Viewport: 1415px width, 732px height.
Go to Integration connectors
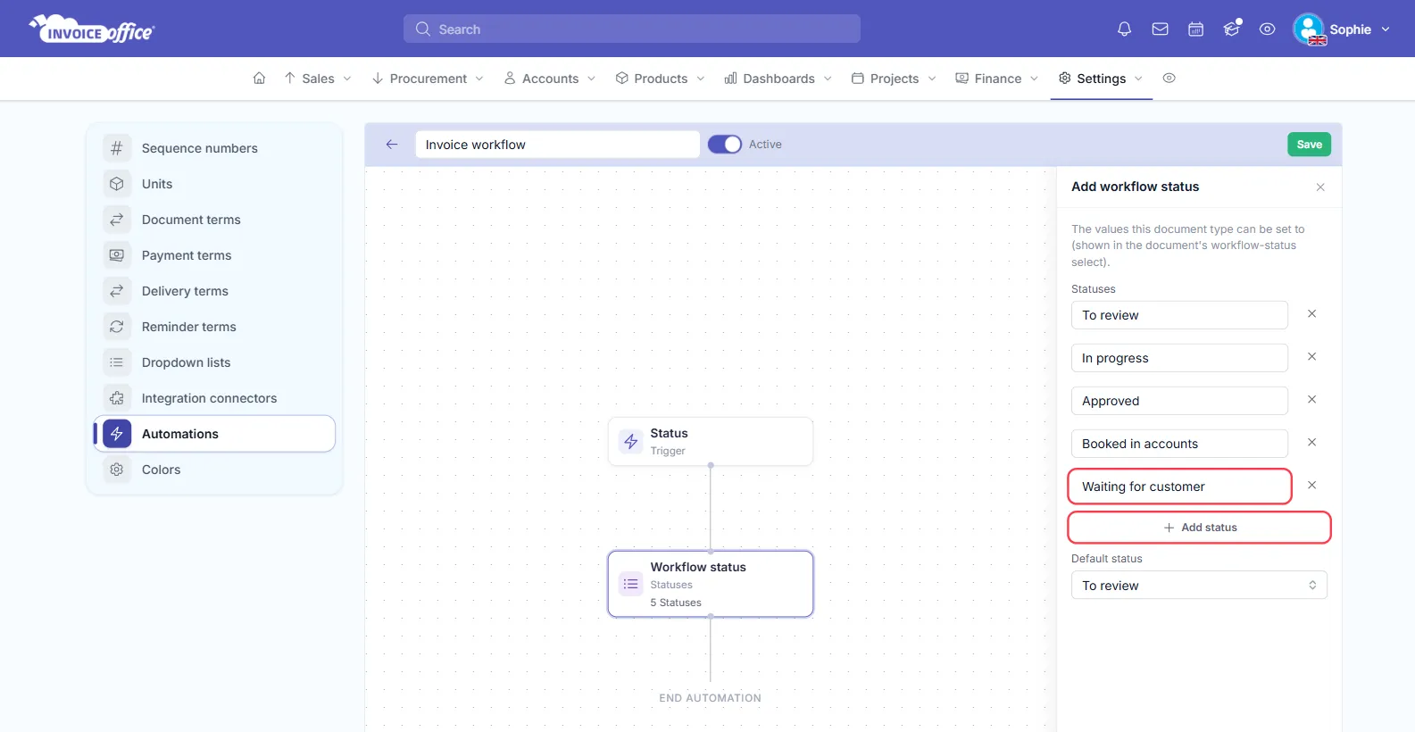click(214, 398)
